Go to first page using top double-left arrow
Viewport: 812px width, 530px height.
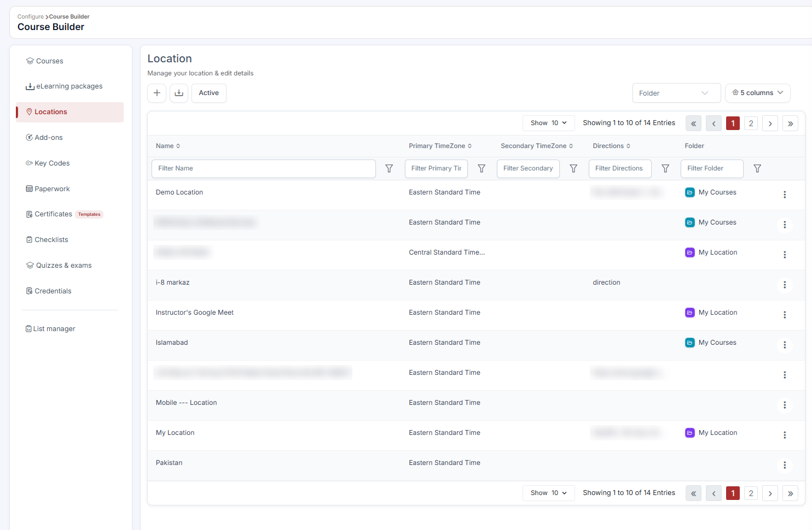click(x=693, y=123)
